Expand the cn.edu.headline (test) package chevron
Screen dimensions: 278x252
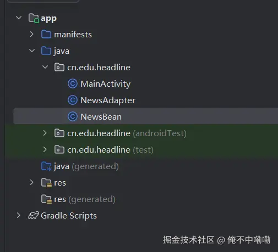(45, 149)
